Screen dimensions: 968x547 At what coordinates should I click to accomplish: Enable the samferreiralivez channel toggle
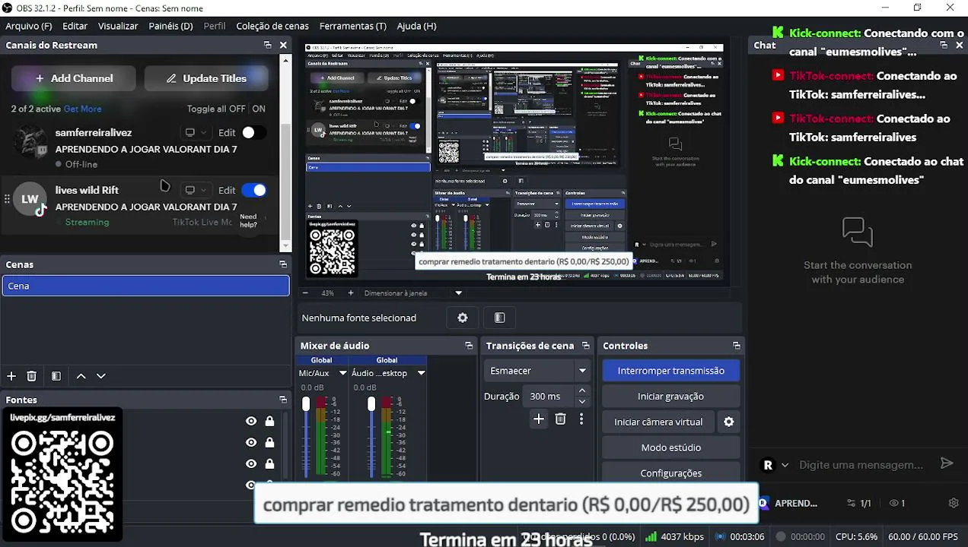pyautogui.click(x=253, y=132)
